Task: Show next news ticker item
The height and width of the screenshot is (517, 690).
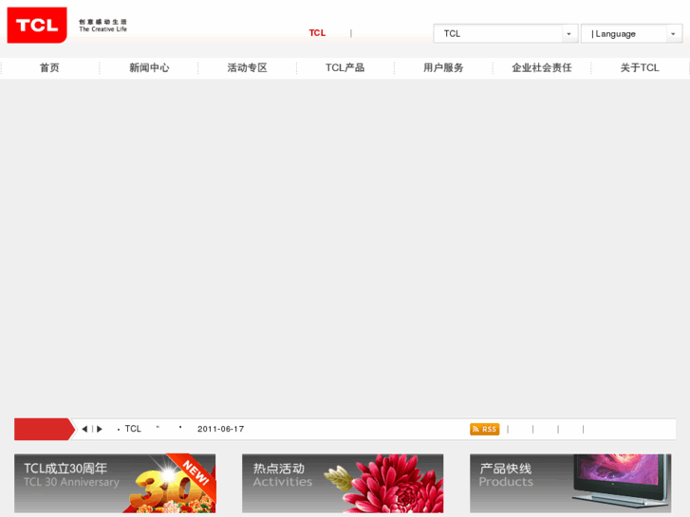Action: 100,429
